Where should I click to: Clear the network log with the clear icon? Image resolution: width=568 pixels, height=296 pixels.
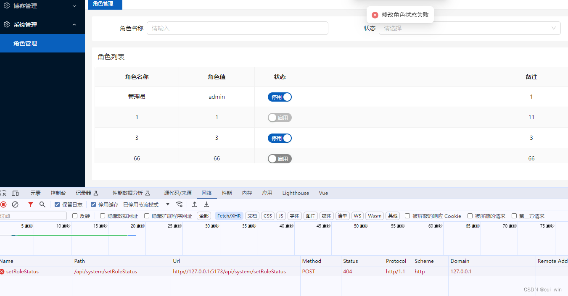tap(15, 204)
